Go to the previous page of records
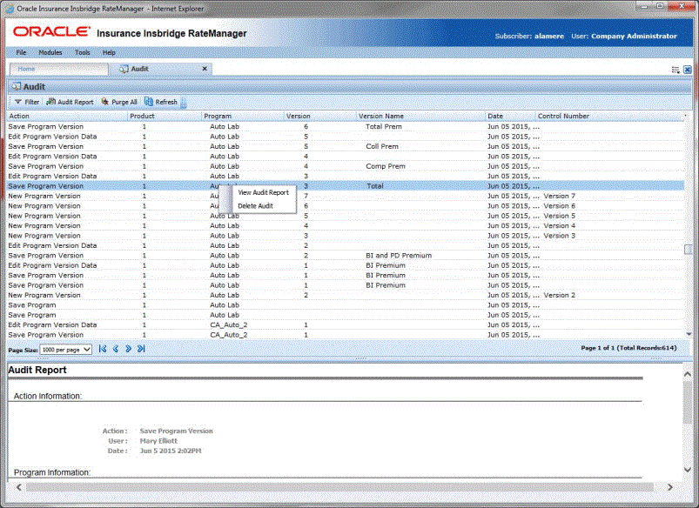This screenshot has width=699, height=508. (x=116, y=349)
